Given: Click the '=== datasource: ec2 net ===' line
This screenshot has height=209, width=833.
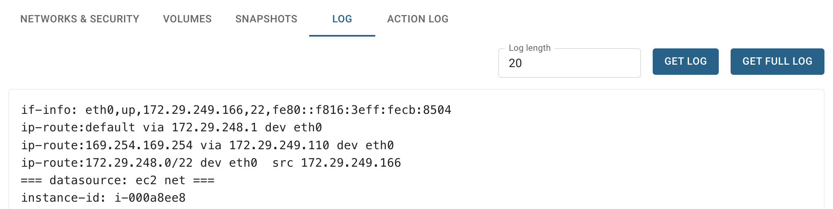Looking at the screenshot, I should pos(118,180).
